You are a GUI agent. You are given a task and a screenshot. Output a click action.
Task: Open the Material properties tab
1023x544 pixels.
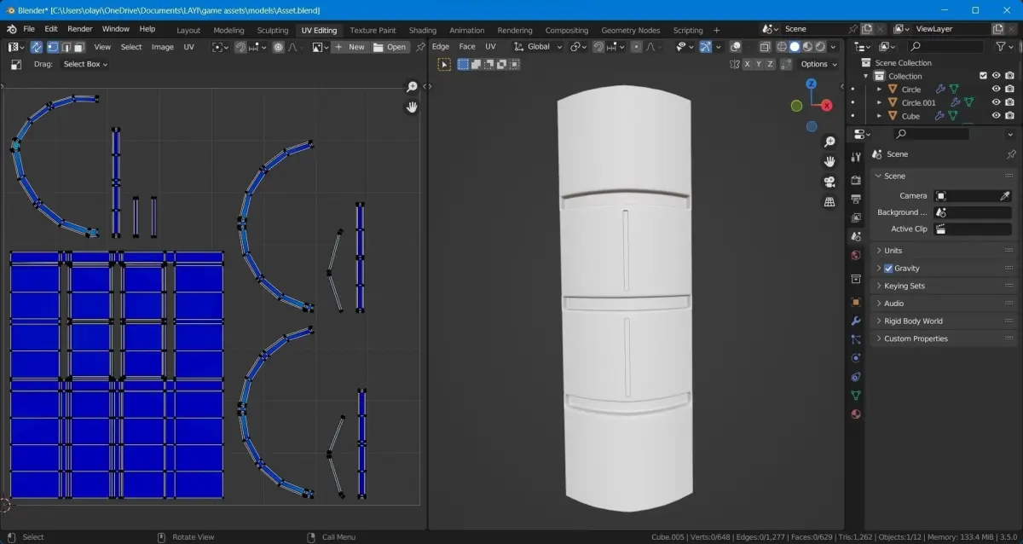[x=856, y=414]
